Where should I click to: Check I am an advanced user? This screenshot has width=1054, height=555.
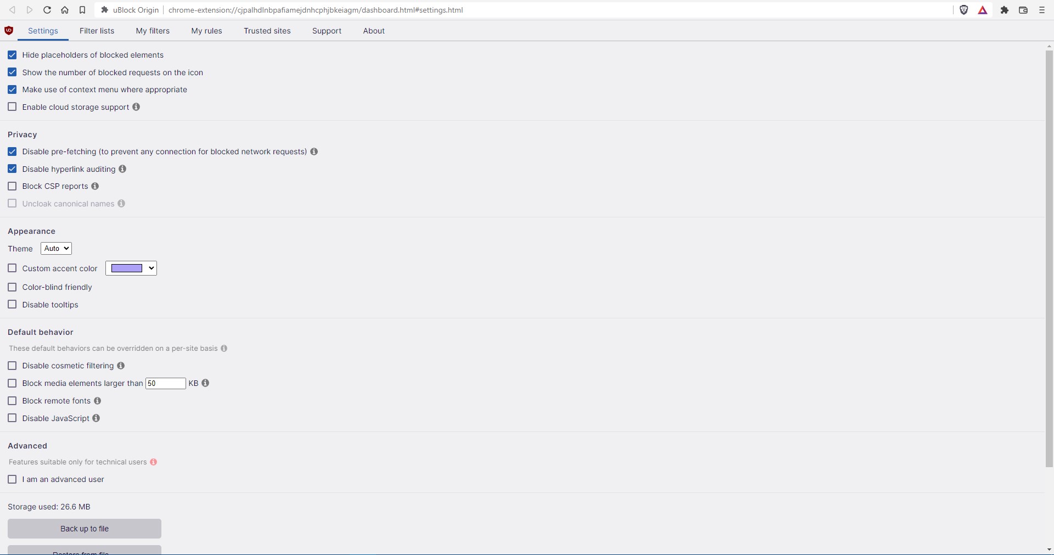click(x=12, y=479)
